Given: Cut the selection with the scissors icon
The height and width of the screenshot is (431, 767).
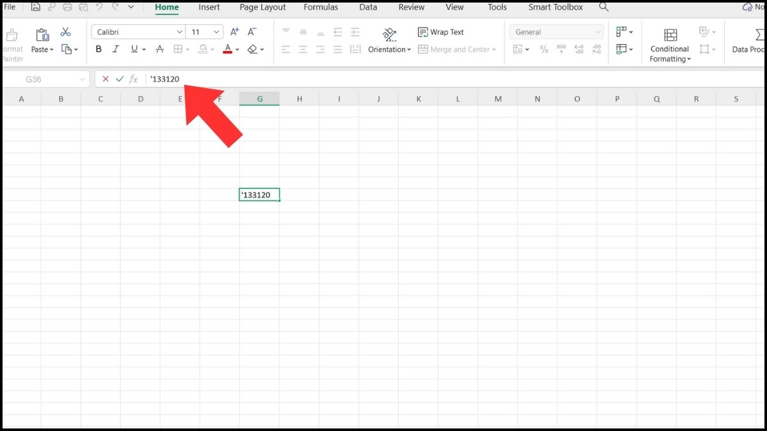Looking at the screenshot, I should (65, 31).
